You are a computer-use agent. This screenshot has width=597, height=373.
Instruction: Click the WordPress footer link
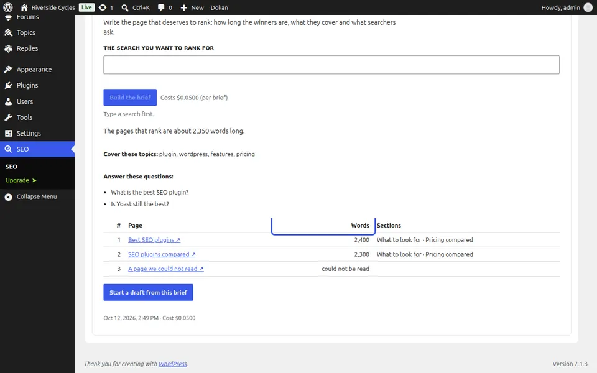click(x=173, y=364)
